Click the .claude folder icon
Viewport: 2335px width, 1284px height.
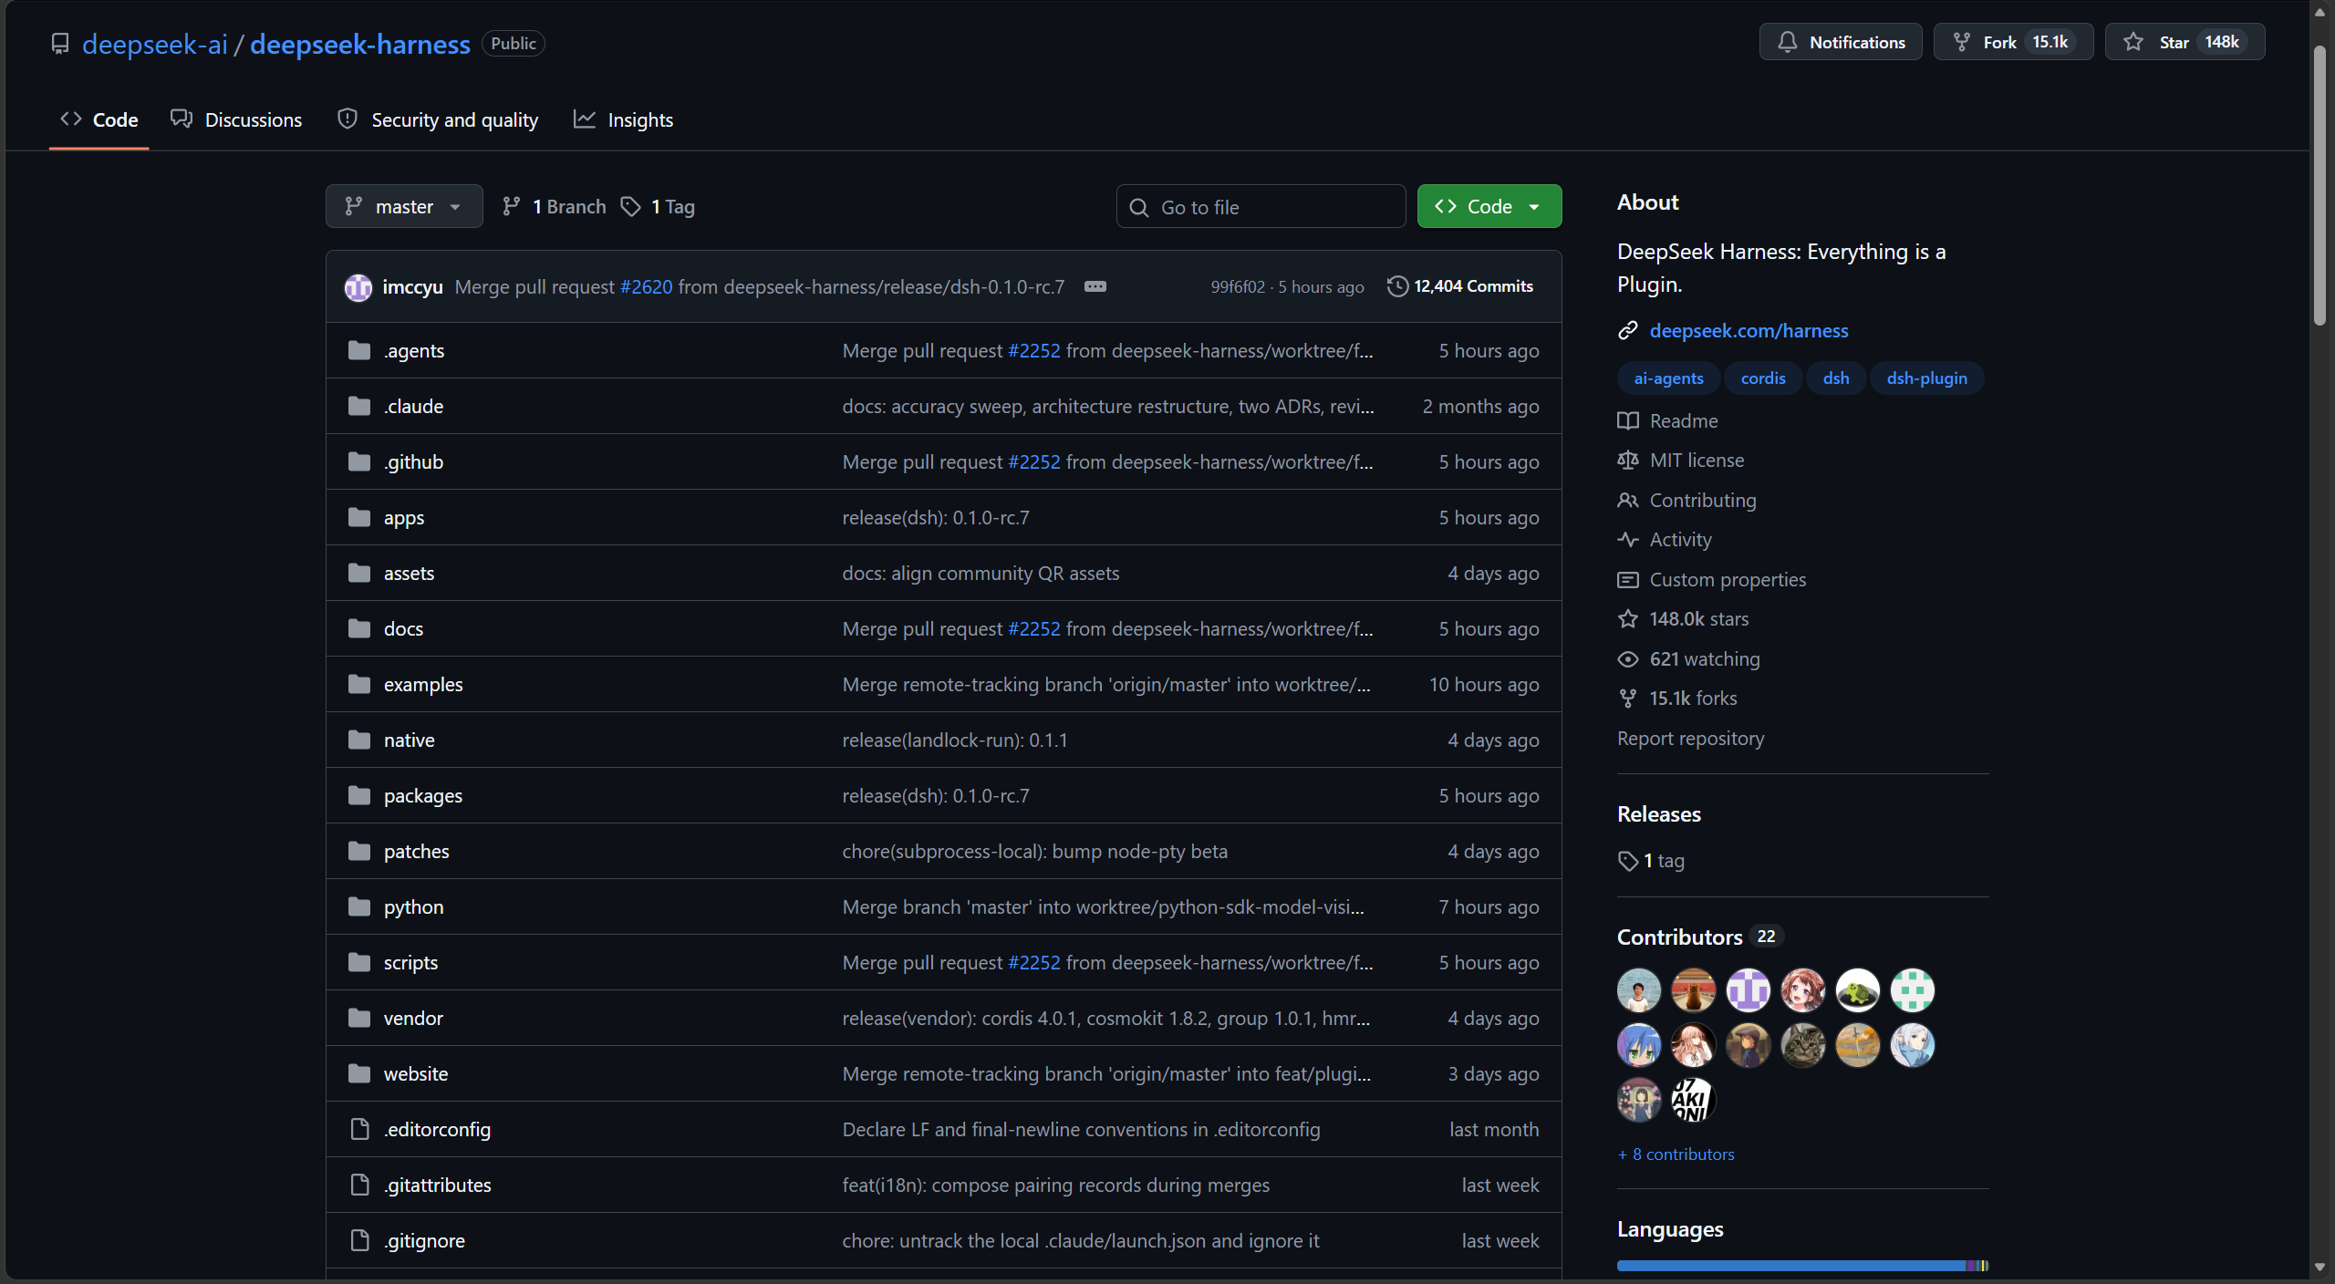pyautogui.click(x=359, y=407)
